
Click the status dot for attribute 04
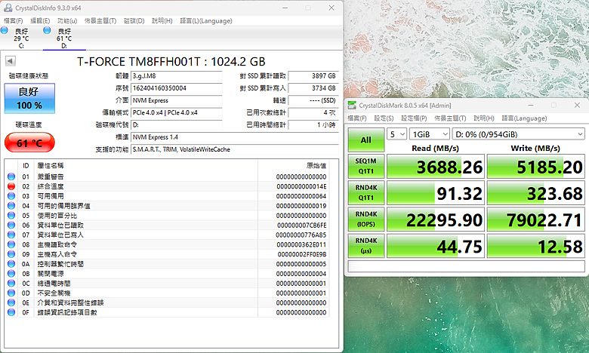[x=11, y=206]
